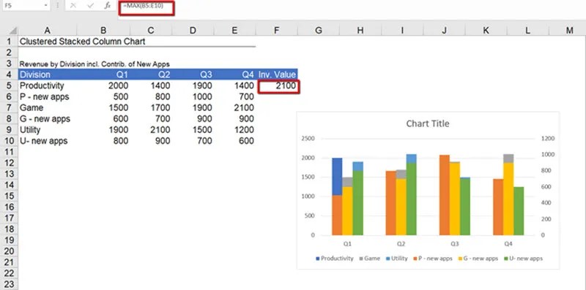Image resolution: width=586 pixels, height=290 pixels.
Task: Click the 'Q4' table header cell
Action: pyautogui.click(x=234, y=75)
